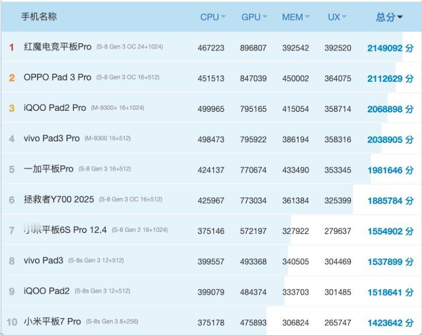Sort the table by MEM column
Viewport: 422px width, 335px height.
click(x=295, y=17)
